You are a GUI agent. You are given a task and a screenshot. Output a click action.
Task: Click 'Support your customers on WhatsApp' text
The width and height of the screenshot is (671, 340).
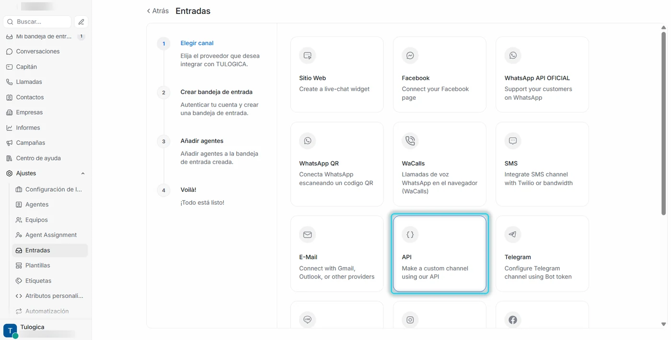click(x=538, y=94)
